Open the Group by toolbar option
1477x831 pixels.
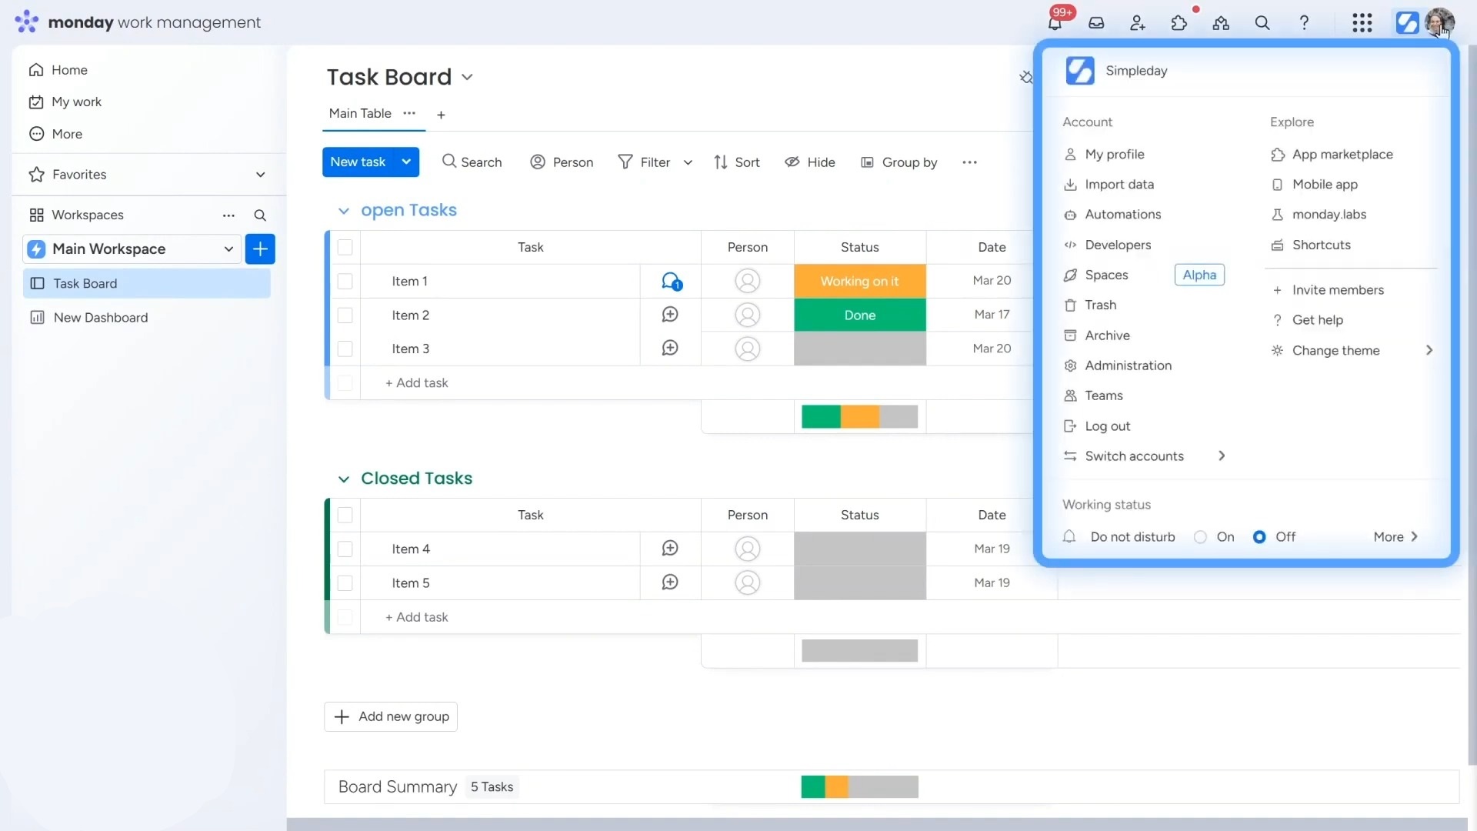[899, 162]
